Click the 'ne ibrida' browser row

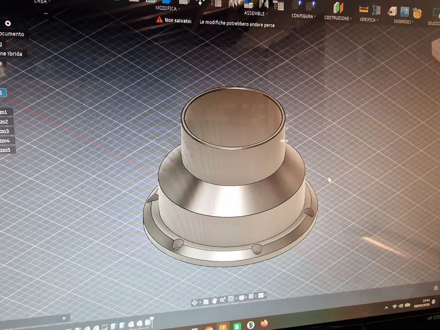pyautogui.click(x=14, y=54)
